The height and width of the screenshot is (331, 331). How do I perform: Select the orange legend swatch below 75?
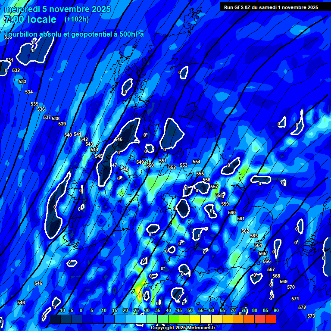238,319
